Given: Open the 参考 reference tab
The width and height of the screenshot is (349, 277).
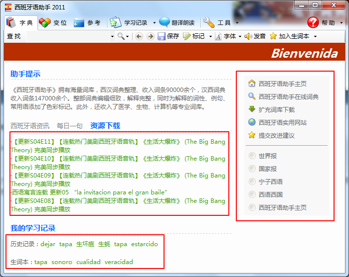Looking at the screenshot, I should 87,23.
